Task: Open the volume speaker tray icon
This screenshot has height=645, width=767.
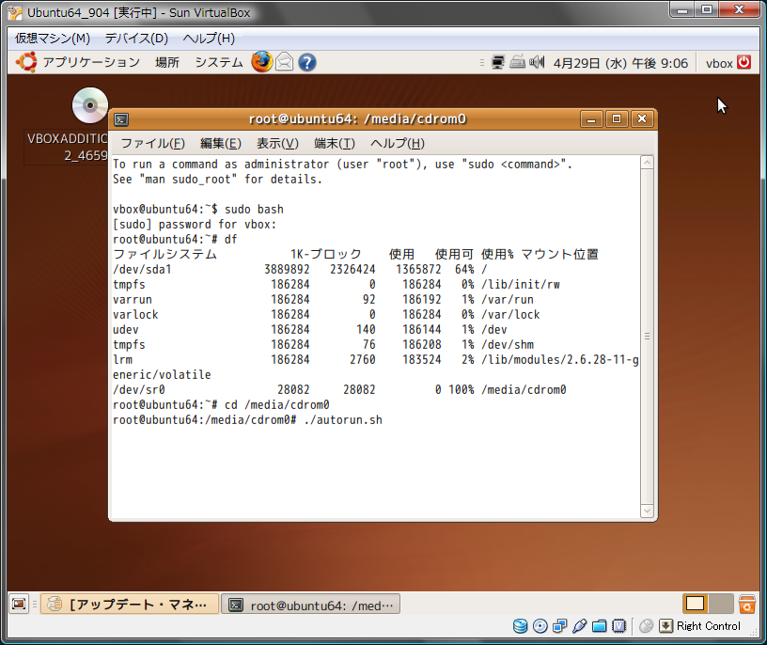Action: pyautogui.click(x=536, y=63)
